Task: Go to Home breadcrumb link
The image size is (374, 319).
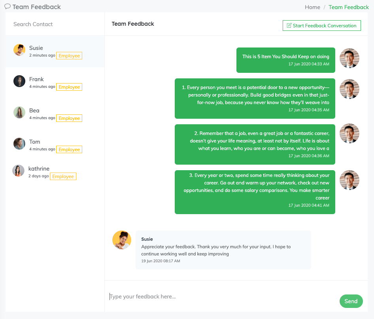Action: click(x=312, y=7)
